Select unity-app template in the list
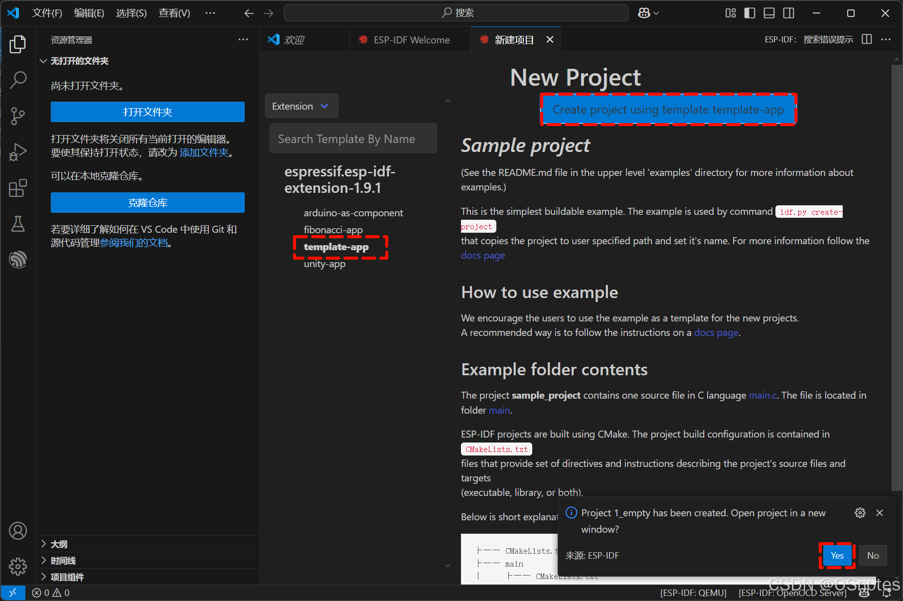 324,264
